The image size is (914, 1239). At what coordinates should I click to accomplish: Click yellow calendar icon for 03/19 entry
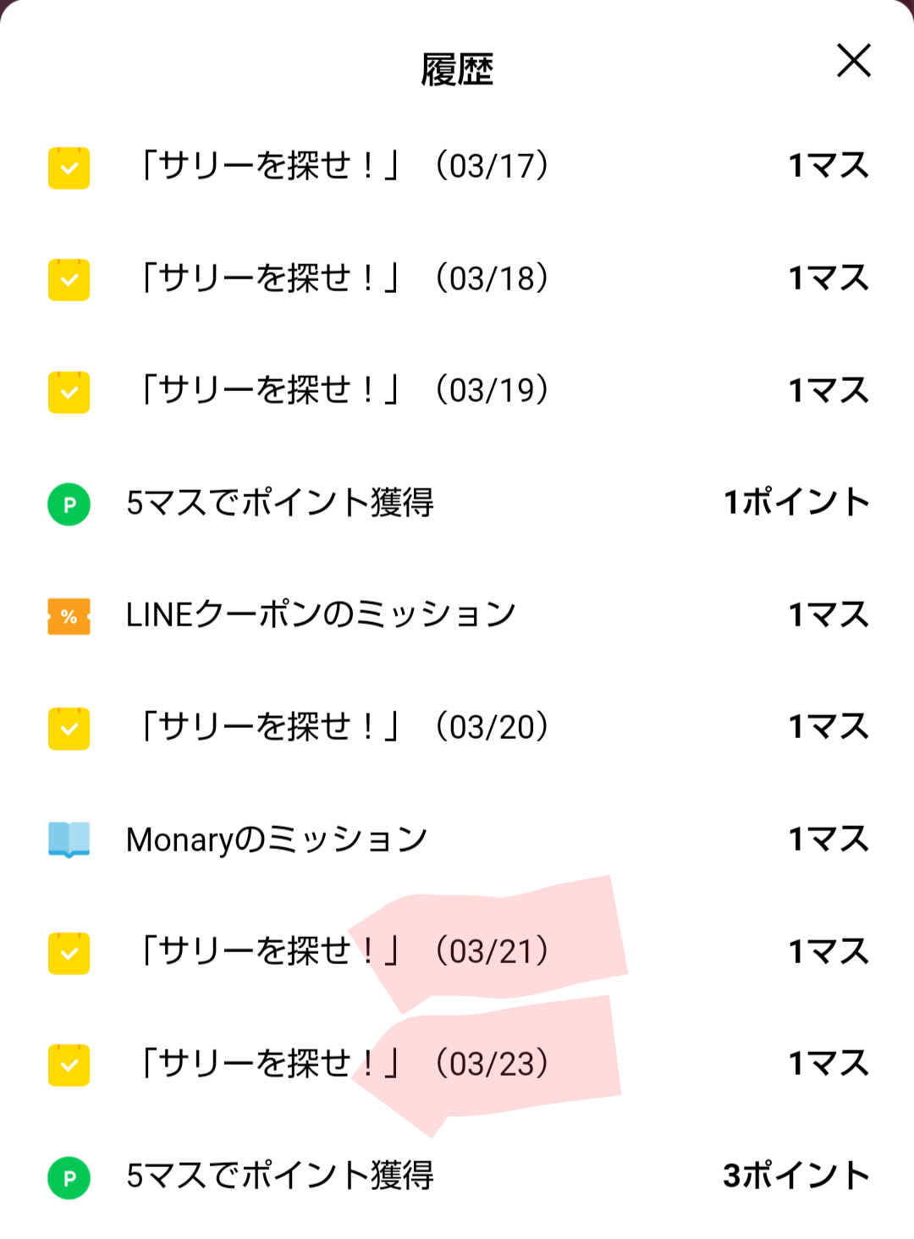(x=69, y=392)
